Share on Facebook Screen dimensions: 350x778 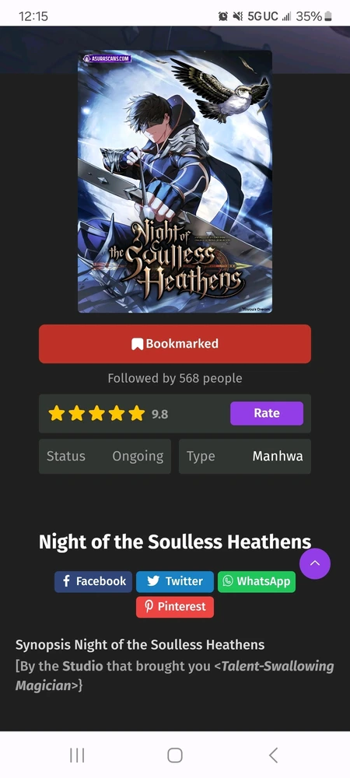[93, 581]
